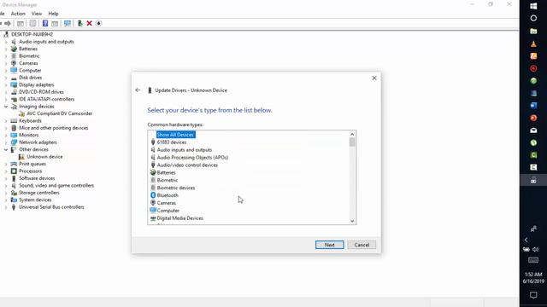This screenshot has width=547, height=307.
Task: Expand the Universal Serial Bus controllers node
Action: click(6, 207)
